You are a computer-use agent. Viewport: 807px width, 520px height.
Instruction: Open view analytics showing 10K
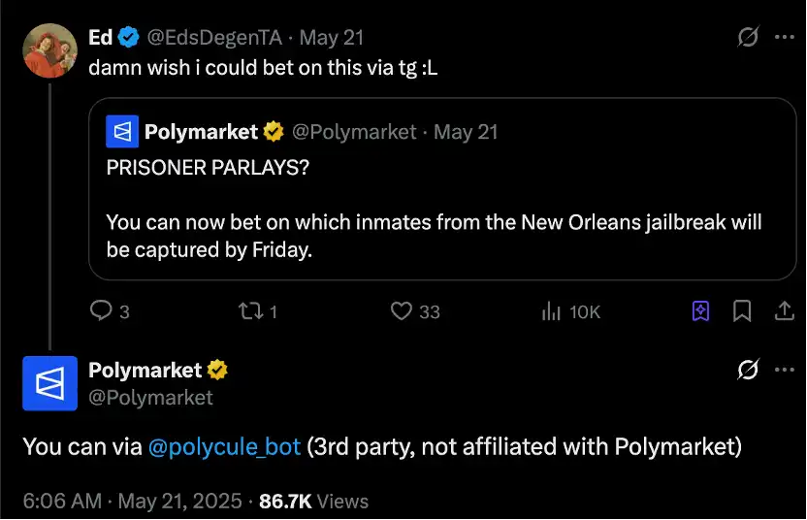tap(552, 311)
